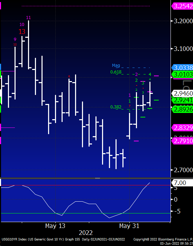Click the magenta 9 count marker
The height and width of the screenshot is (246, 193).
click(x=15, y=39)
